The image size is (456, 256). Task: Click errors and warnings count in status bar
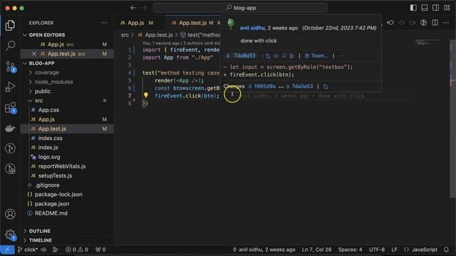coord(78,250)
